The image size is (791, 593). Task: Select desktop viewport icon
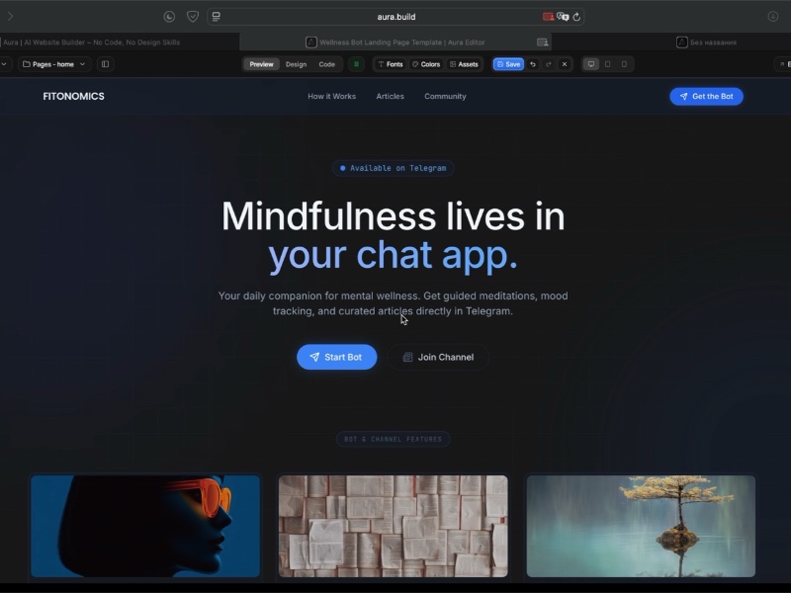(591, 64)
